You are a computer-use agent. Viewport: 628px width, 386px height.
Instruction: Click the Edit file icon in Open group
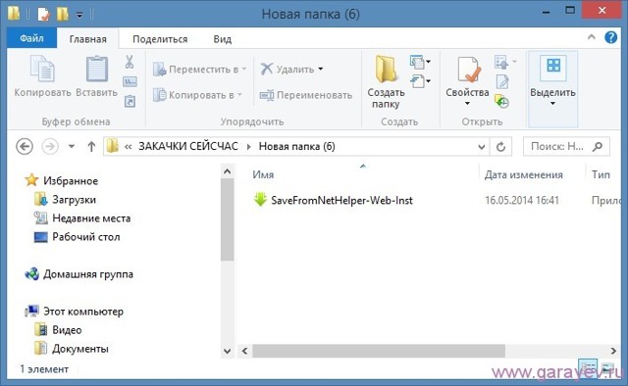(502, 82)
